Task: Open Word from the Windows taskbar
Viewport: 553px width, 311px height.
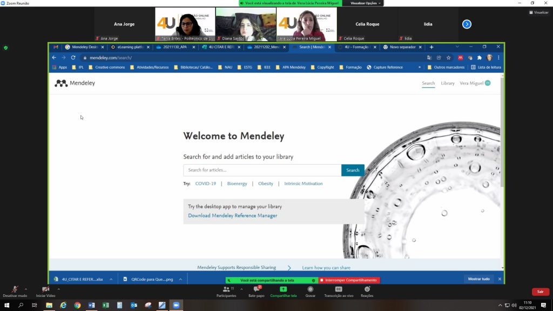Action: pos(91,305)
